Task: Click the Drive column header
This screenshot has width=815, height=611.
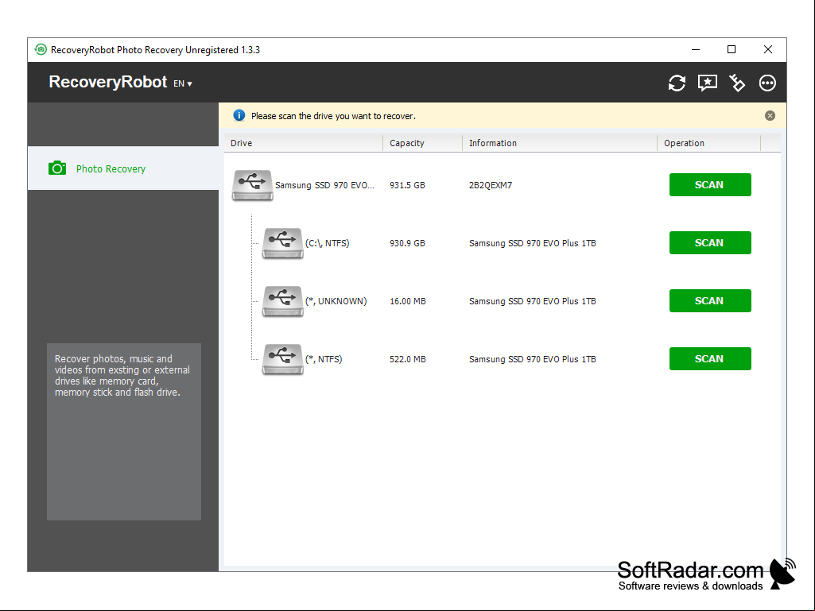Action: [x=304, y=143]
